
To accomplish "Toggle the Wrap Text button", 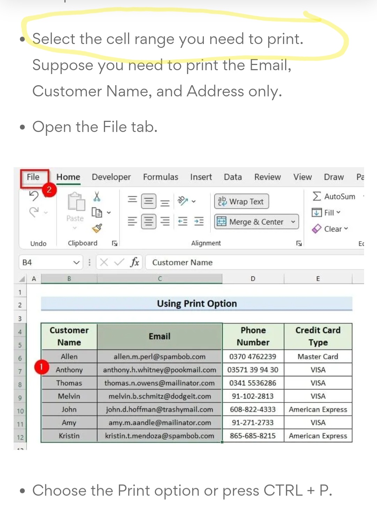I will pyautogui.click(x=242, y=201).
